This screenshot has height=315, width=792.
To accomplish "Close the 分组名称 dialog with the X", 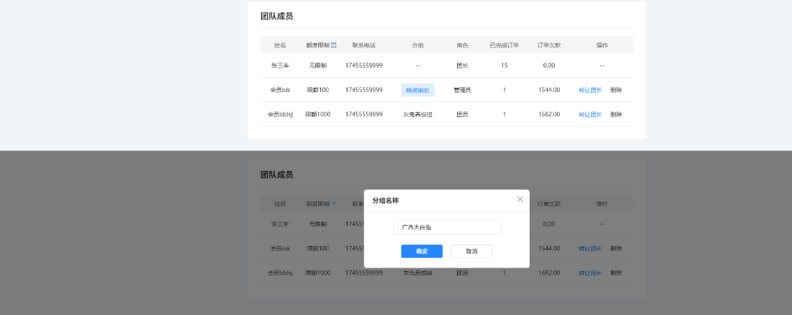I will [x=520, y=199].
